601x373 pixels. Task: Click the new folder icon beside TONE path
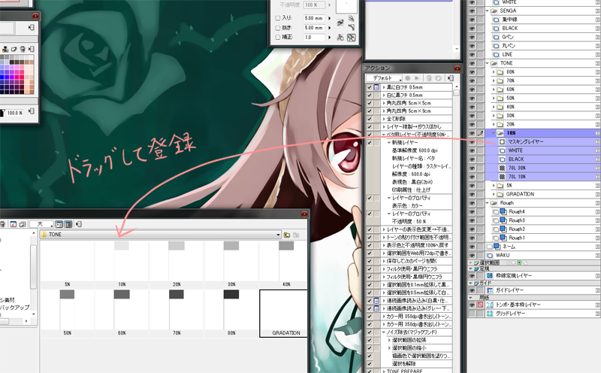point(296,235)
